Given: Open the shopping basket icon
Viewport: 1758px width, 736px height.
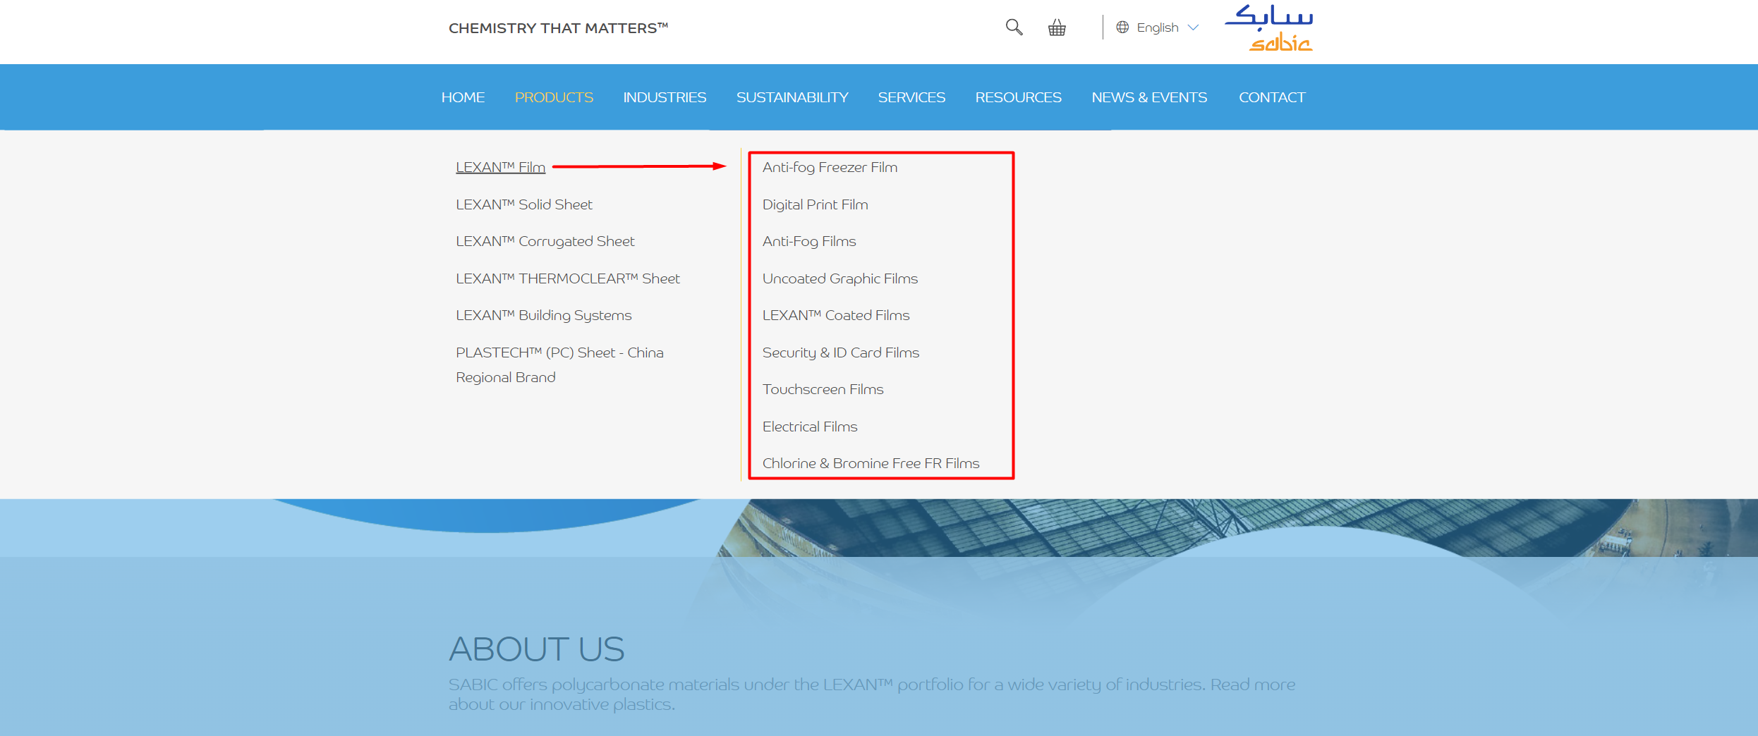Looking at the screenshot, I should [x=1057, y=27].
